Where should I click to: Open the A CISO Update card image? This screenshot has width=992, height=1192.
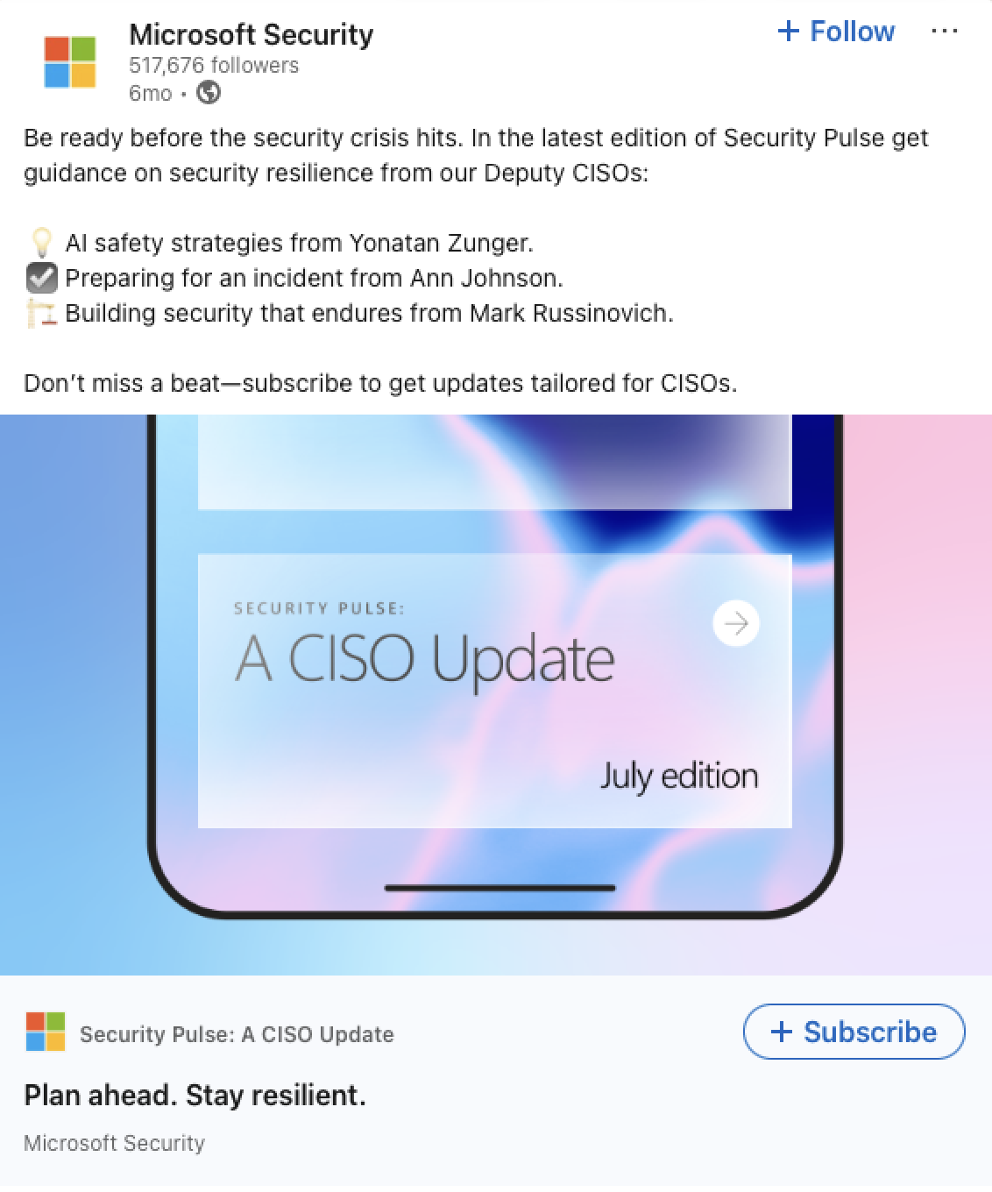tap(495, 691)
